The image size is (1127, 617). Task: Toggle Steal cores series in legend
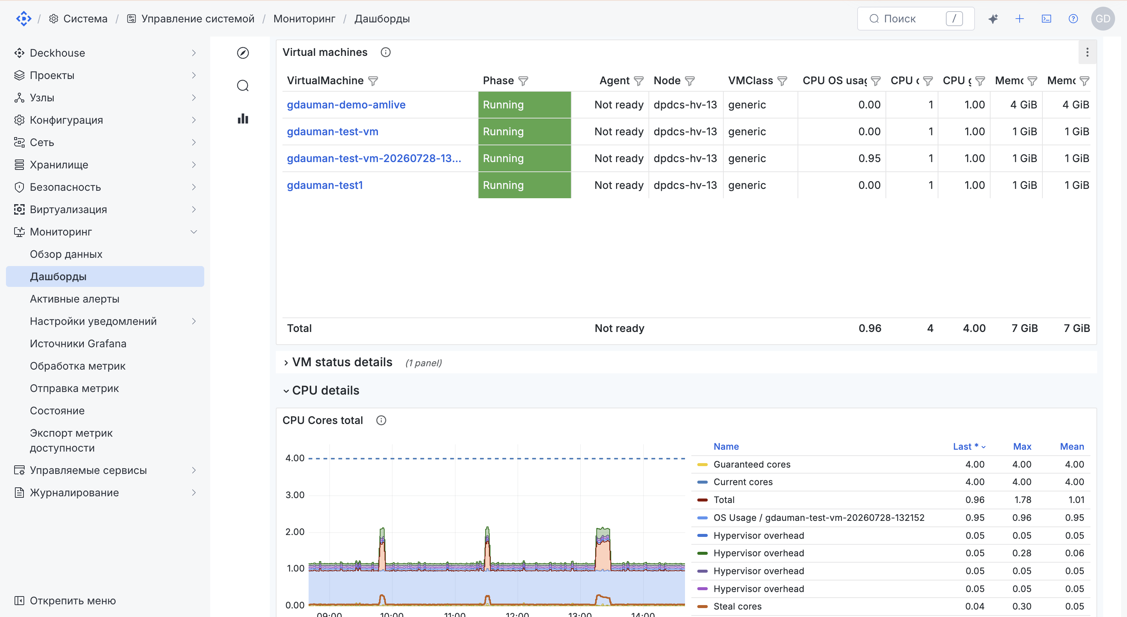(x=737, y=607)
